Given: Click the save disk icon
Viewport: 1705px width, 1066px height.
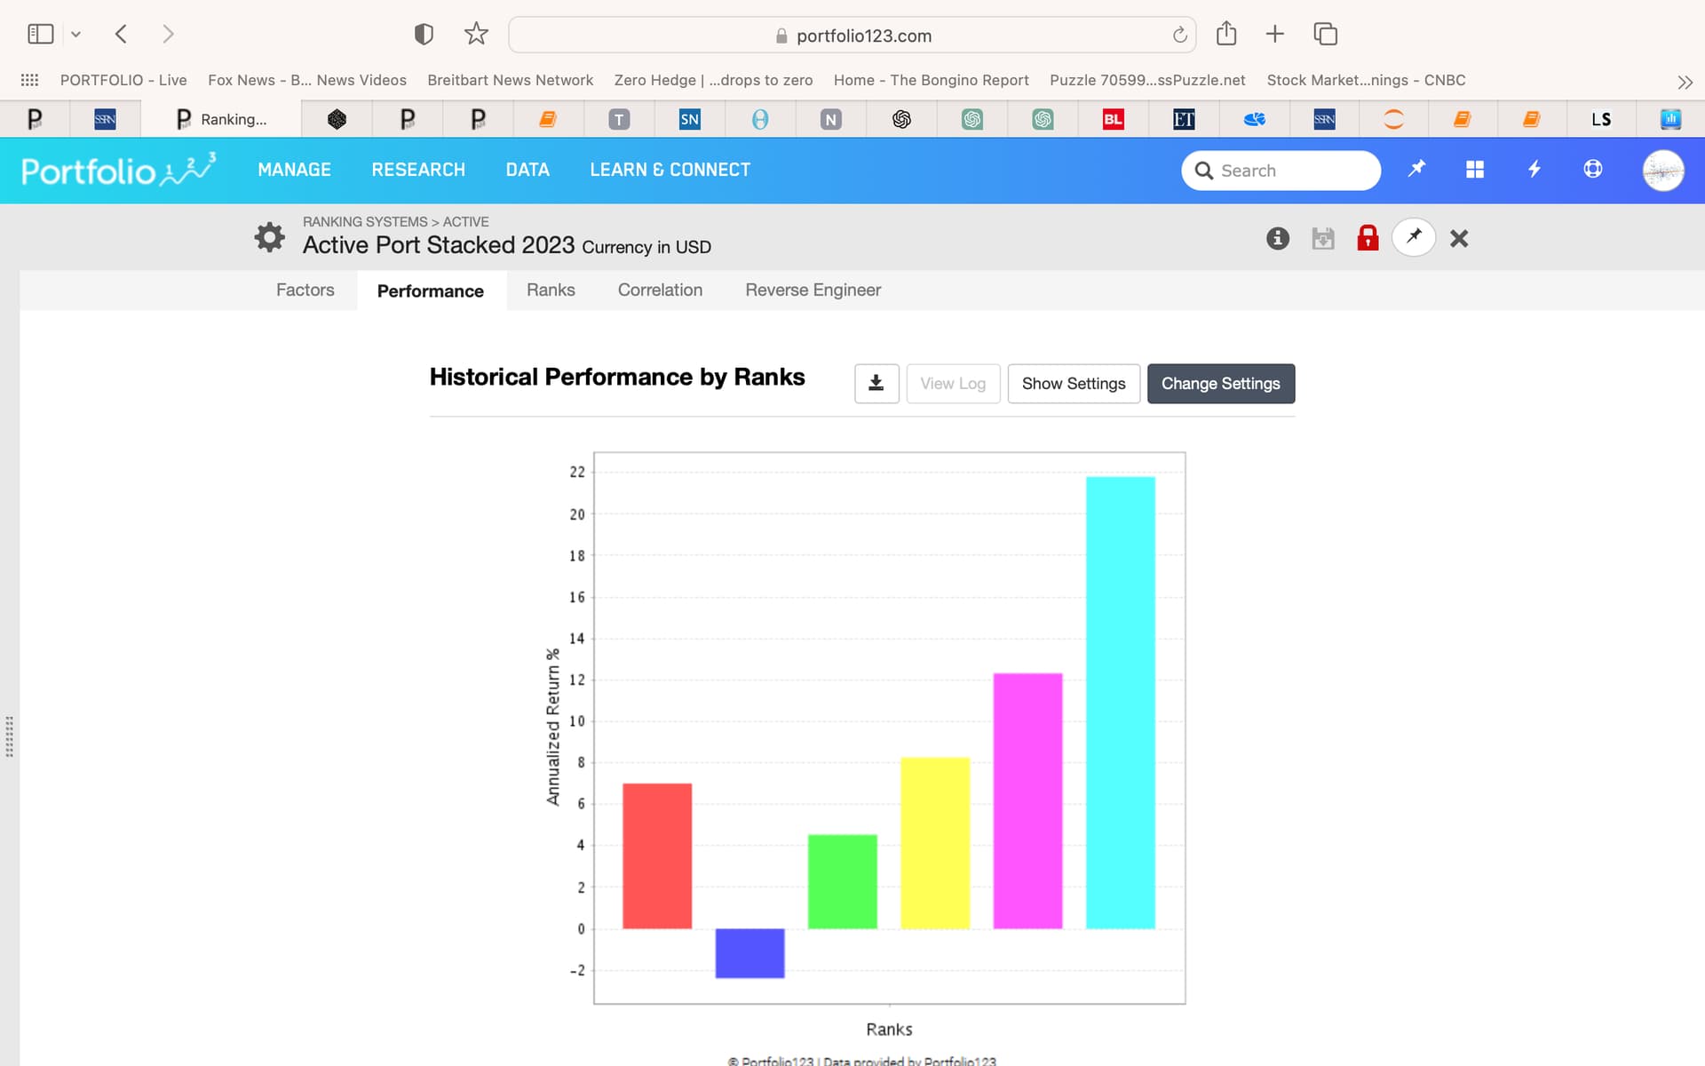Looking at the screenshot, I should coord(1322,238).
